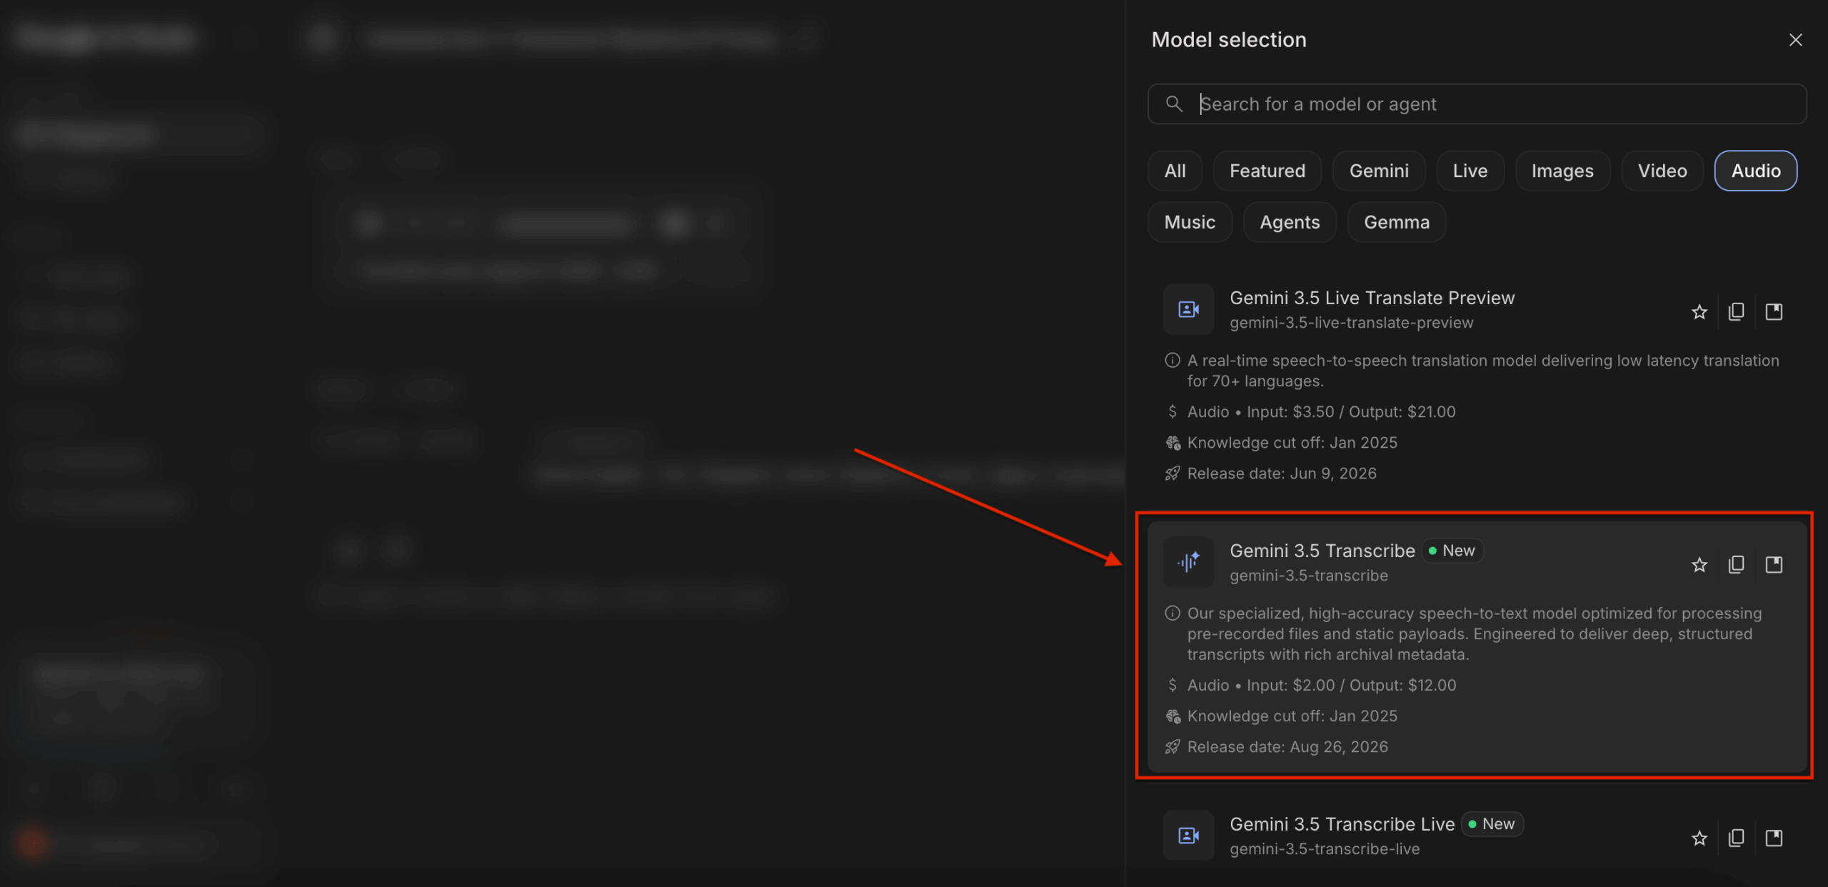The image size is (1828, 887).
Task: Star the Gemini 3.5 Transcribe Live model
Action: point(1699,838)
